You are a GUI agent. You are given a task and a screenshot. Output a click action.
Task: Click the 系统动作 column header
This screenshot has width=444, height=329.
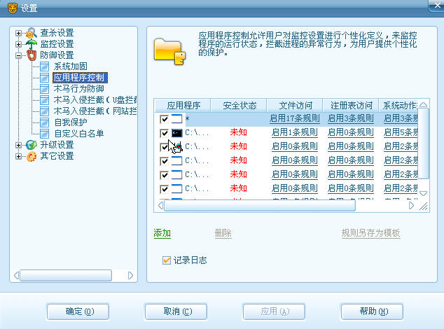(x=398, y=106)
